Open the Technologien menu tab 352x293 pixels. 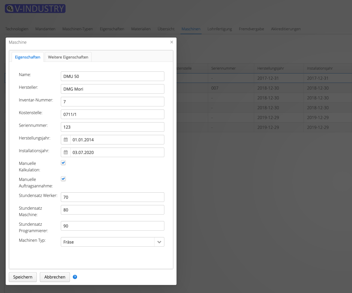click(x=17, y=29)
